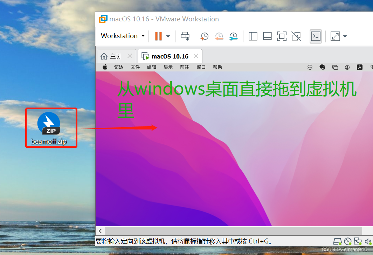This screenshot has width=373, height=255.
Task: Toggle Unity mode icon
Action: 296,36
